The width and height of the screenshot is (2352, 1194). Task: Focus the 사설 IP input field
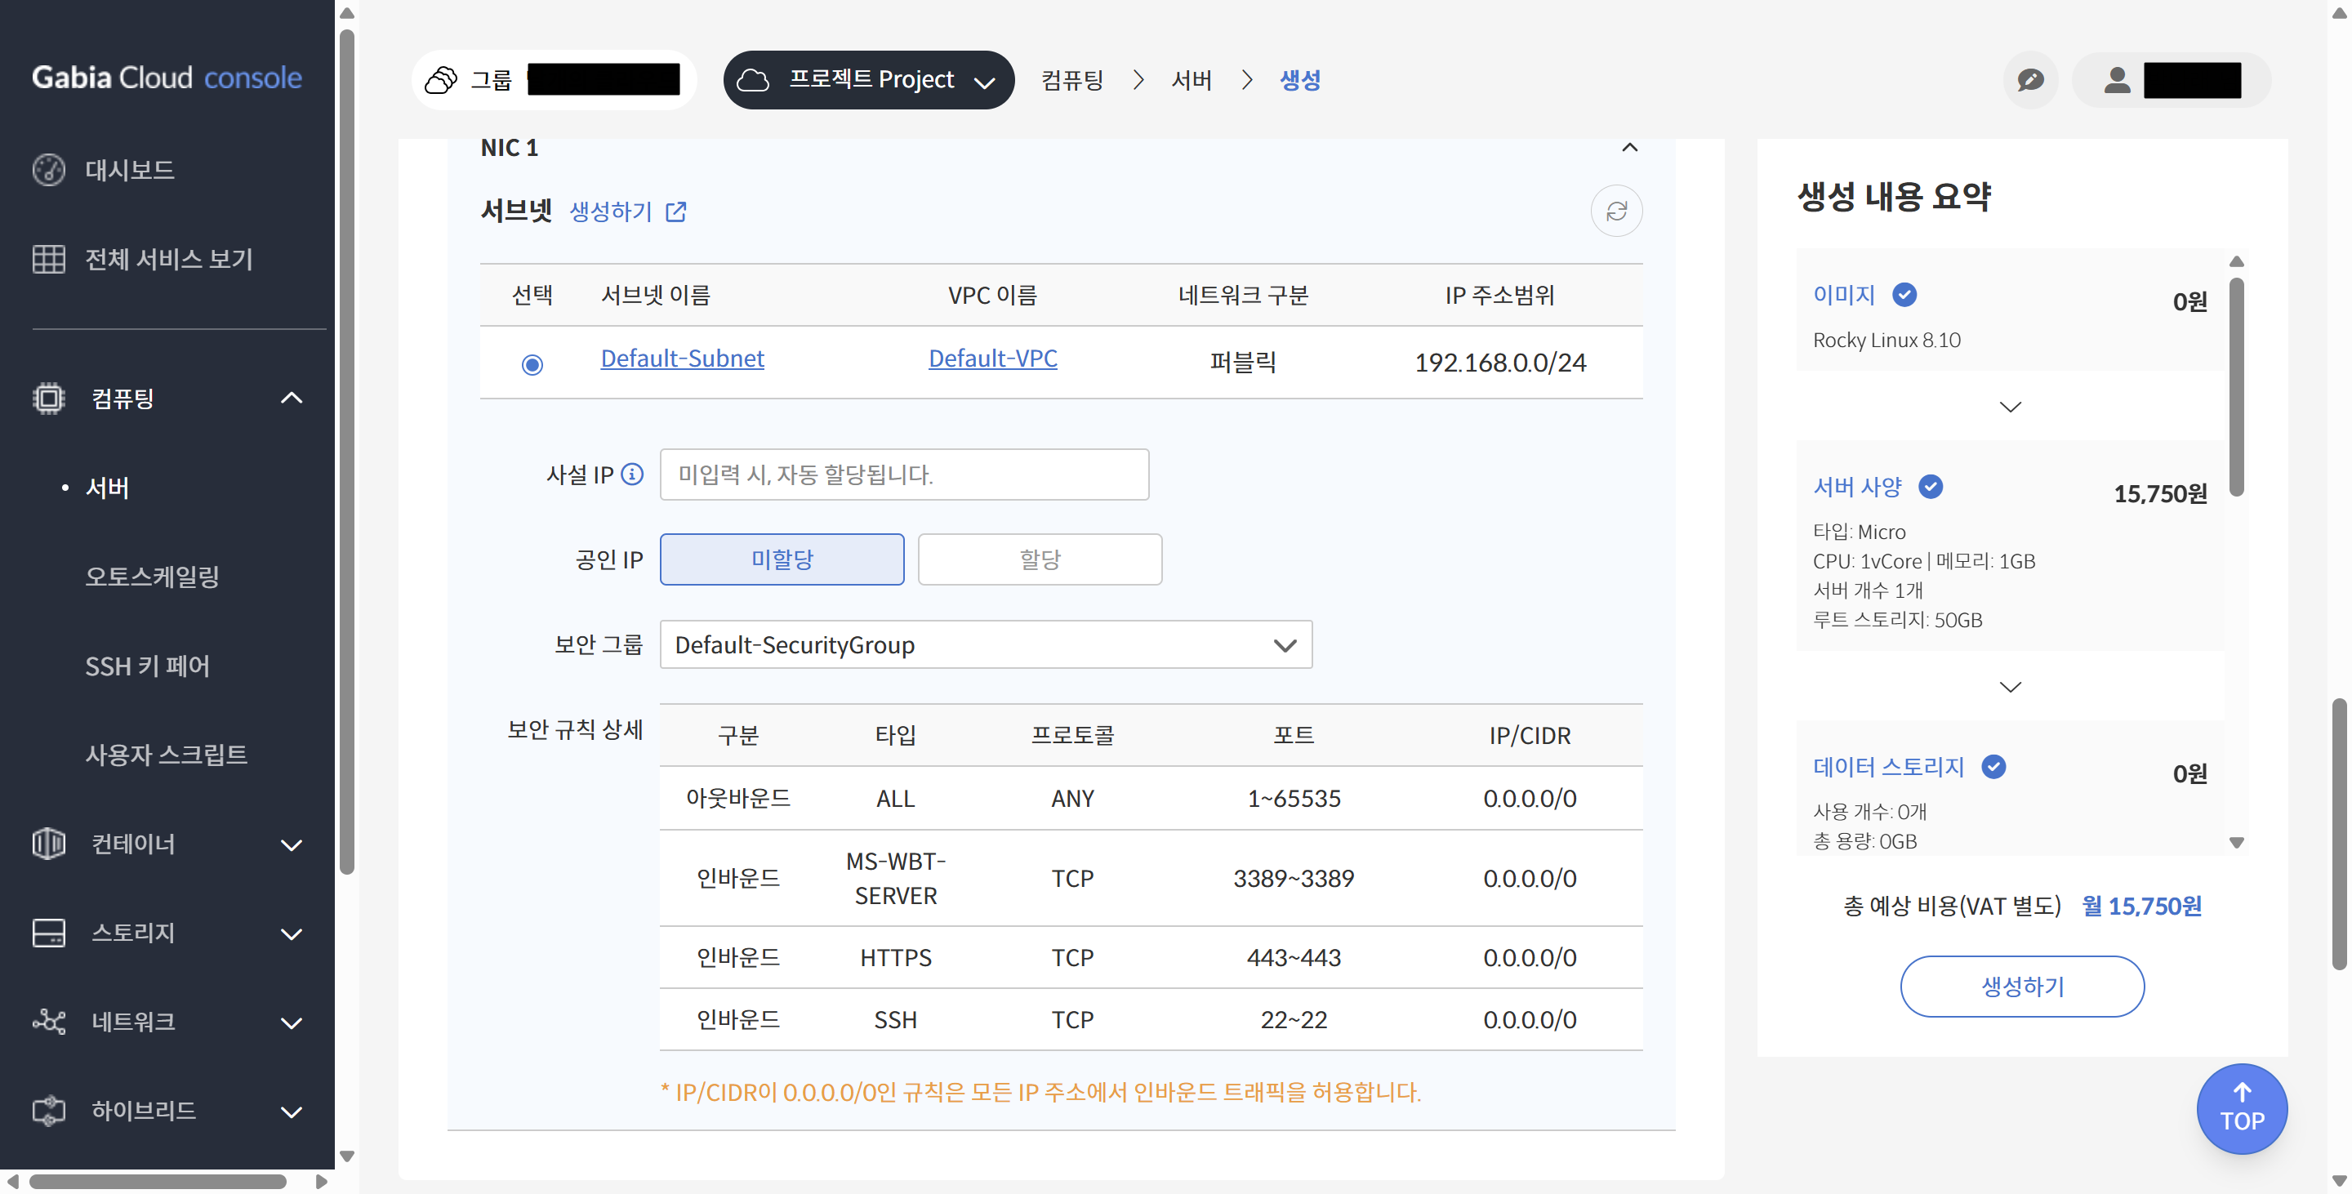[903, 474]
